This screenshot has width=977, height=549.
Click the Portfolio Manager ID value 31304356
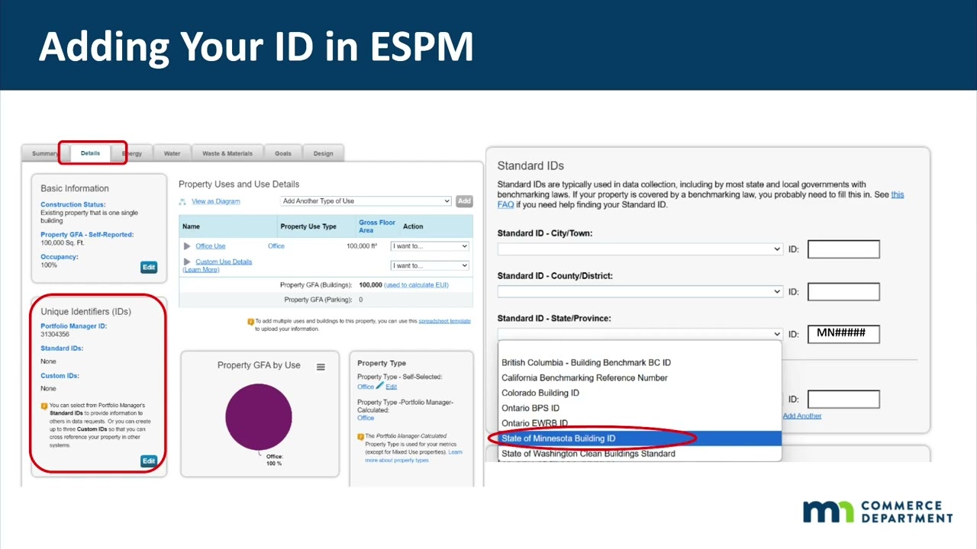click(55, 334)
